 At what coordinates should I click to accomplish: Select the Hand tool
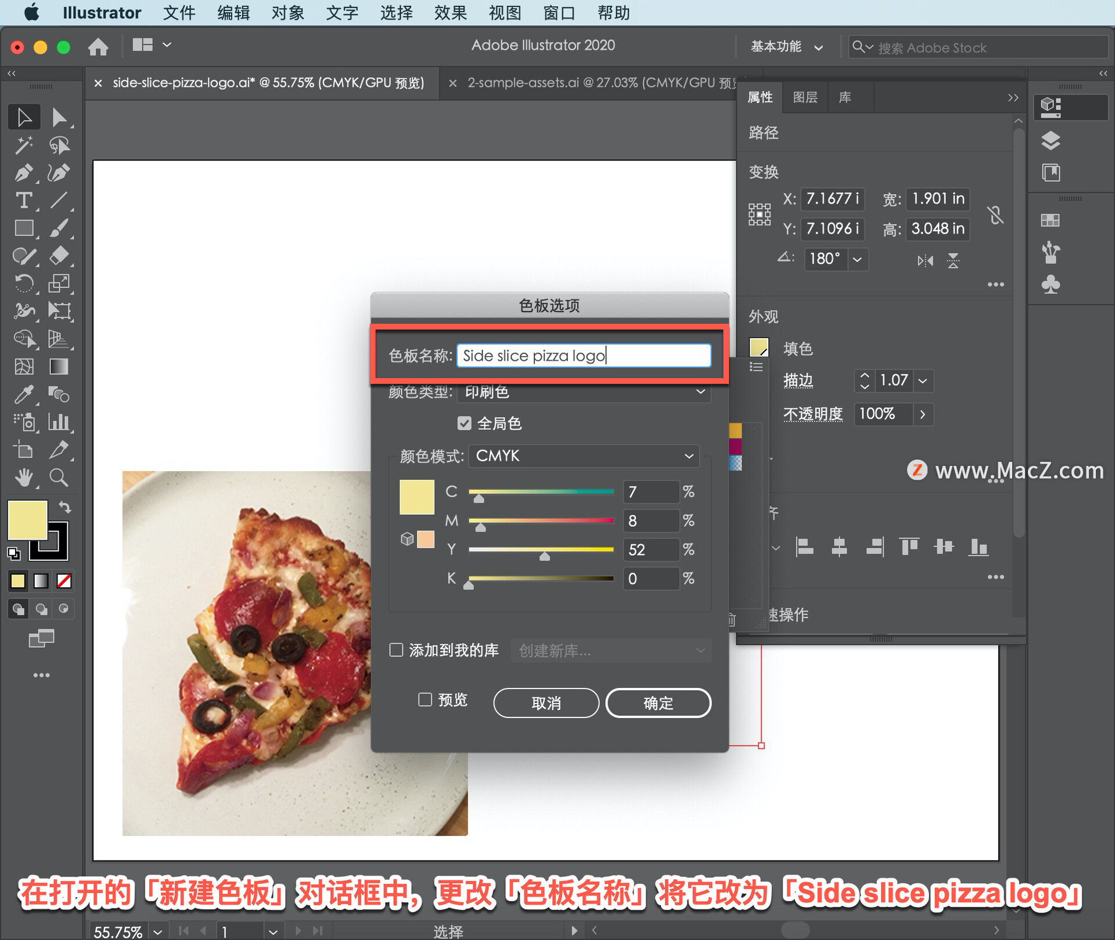click(x=23, y=478)
